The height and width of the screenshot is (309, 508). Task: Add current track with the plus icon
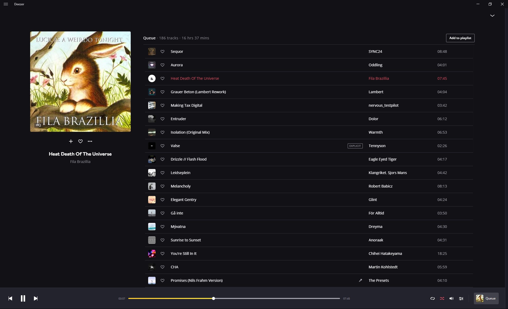pos(71,141)
